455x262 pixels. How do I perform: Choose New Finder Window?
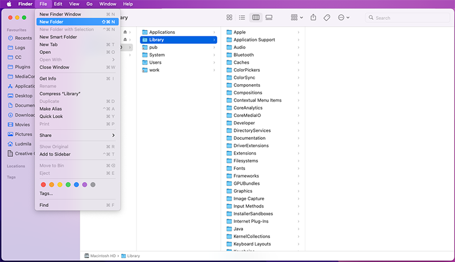pyautogui.click(x=77, y=14)
